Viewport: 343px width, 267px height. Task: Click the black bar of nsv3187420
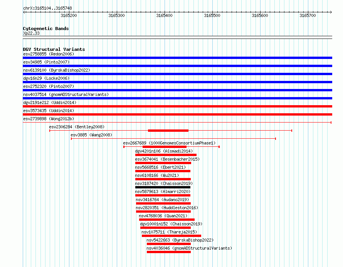coord(163,187)
